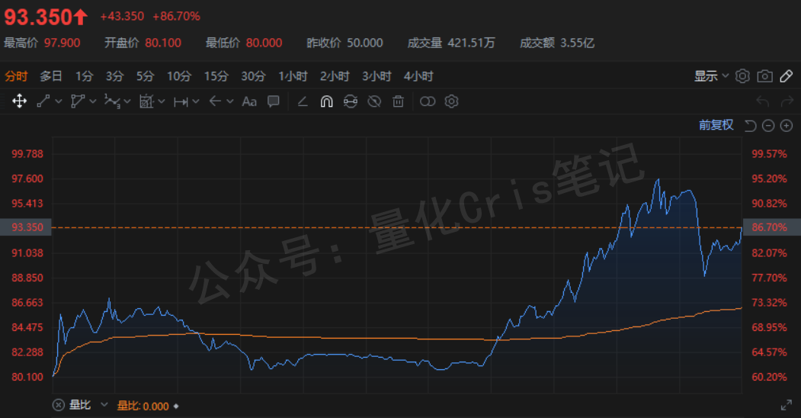Expand the indicator panel to fullscreen

(x=787, y=406)
